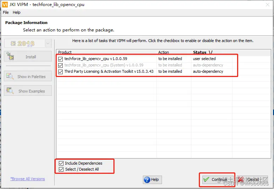
Task: Click the Install button
Action: coord(28,56)
